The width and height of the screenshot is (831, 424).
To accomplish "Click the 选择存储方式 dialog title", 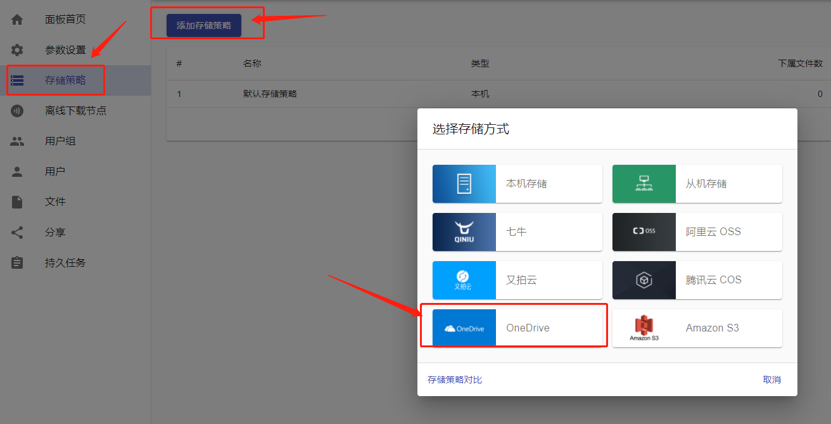I will click(x=471, y=129).
